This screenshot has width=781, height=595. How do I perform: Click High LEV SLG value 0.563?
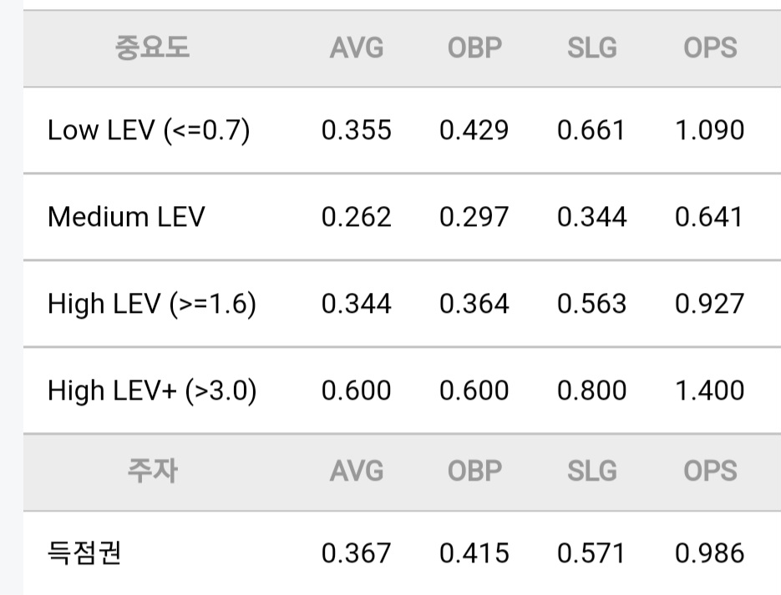point(591,304)
